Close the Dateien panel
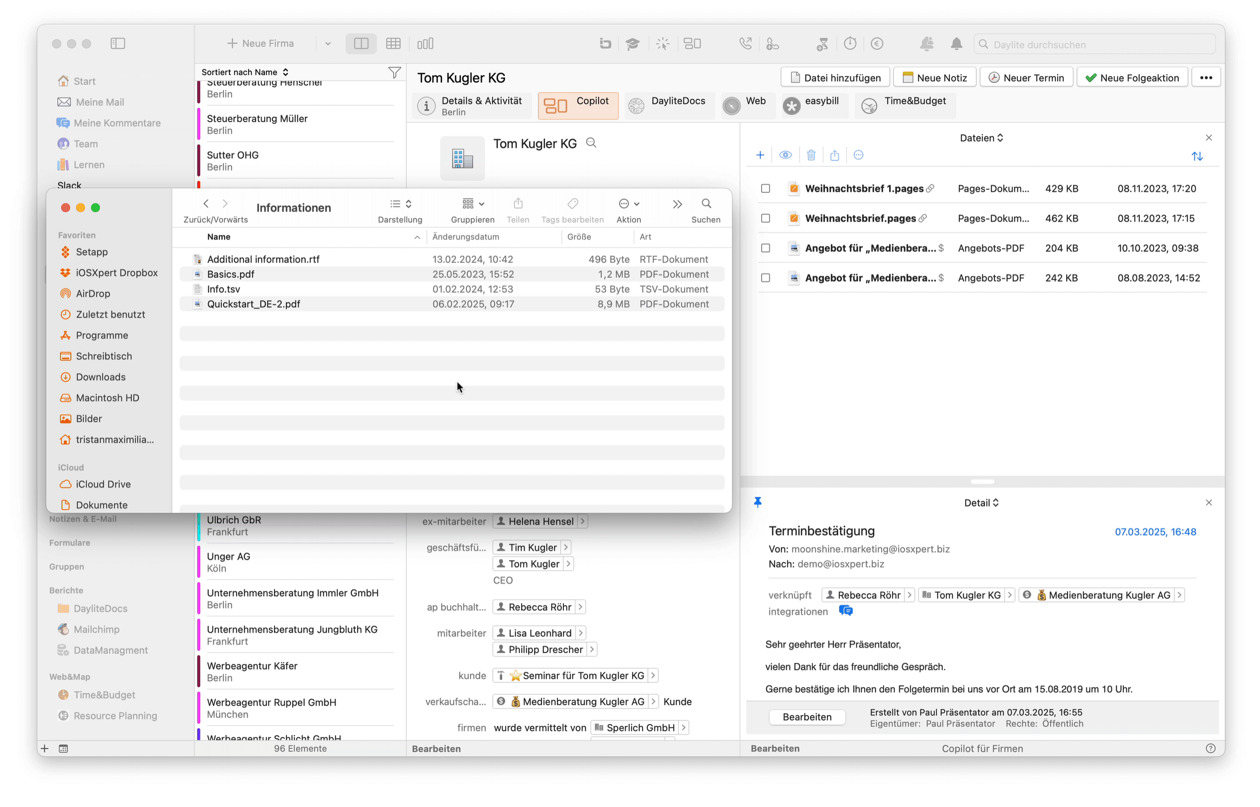 pyautogui.click(x=1209, y=138)
